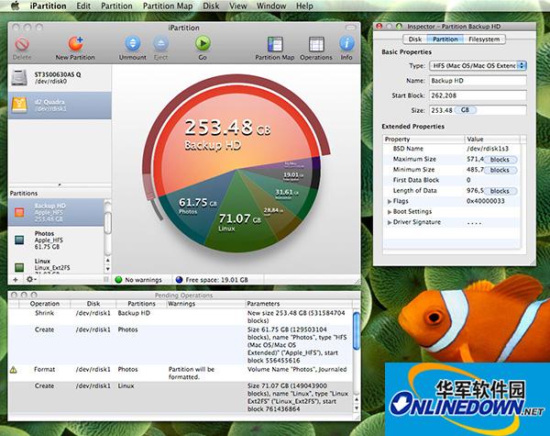Select the d2 Quadra disk icon
550x436 pixels.
[x=20, y=104]
